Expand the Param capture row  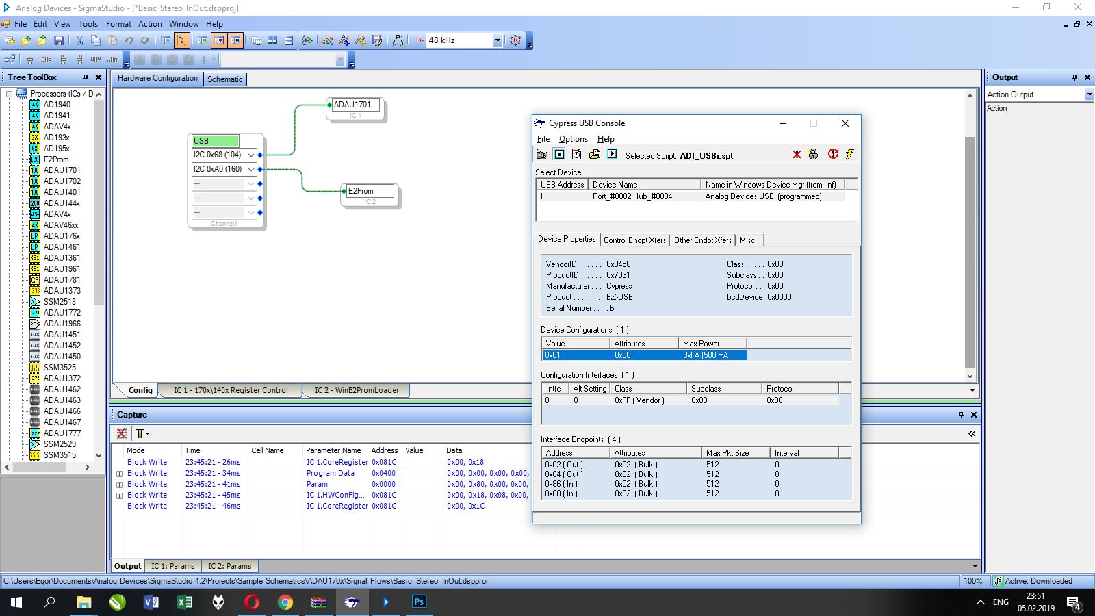(x=119, y=485)
